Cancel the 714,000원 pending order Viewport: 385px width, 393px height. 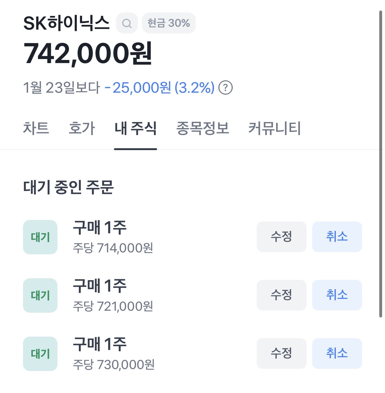[337, 237]
